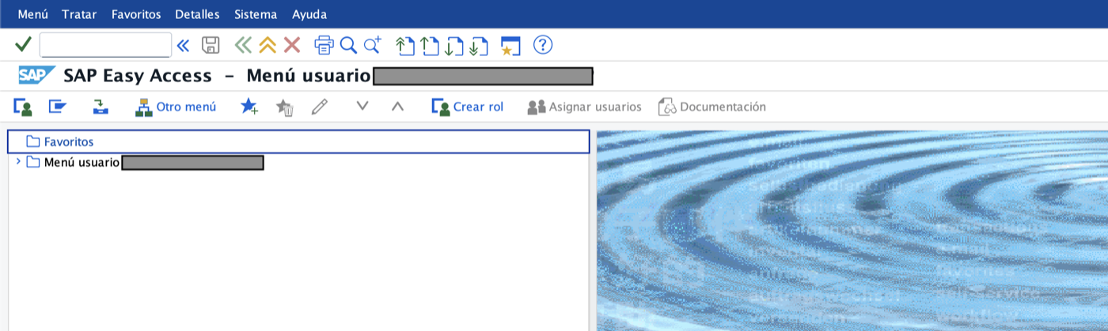This screenshot has width=1108, height=331.
Task: Click the Print icon
Action: 324,45
